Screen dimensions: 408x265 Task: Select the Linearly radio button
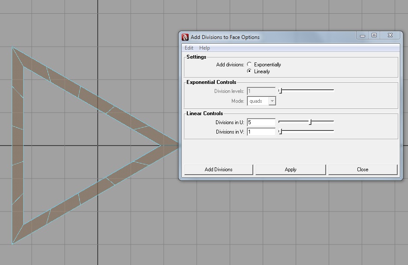(x=249, y=71)
